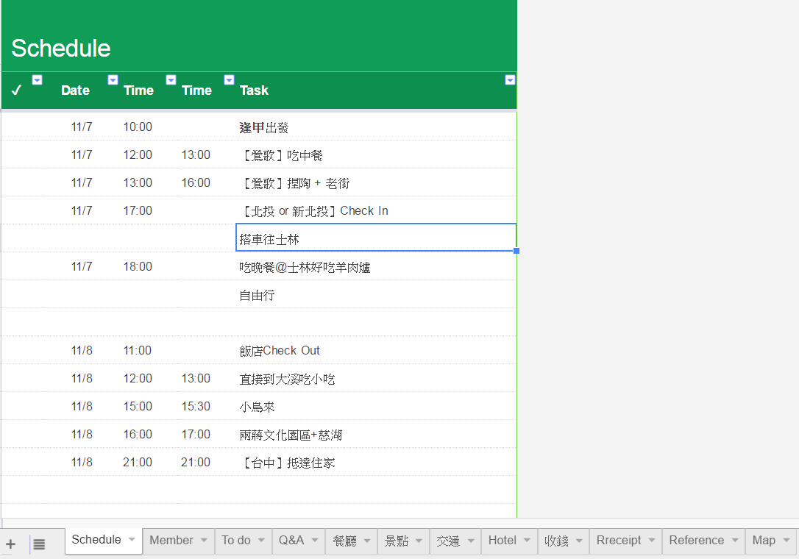The height and width of the screenshot is (559, 799).
Task: Select the 11/7 date in 逢甲出發 row
Action: [82, 127]
